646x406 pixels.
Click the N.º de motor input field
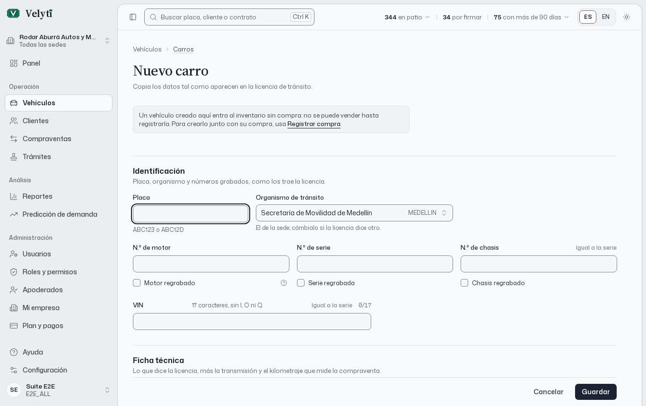coord(211,264)
